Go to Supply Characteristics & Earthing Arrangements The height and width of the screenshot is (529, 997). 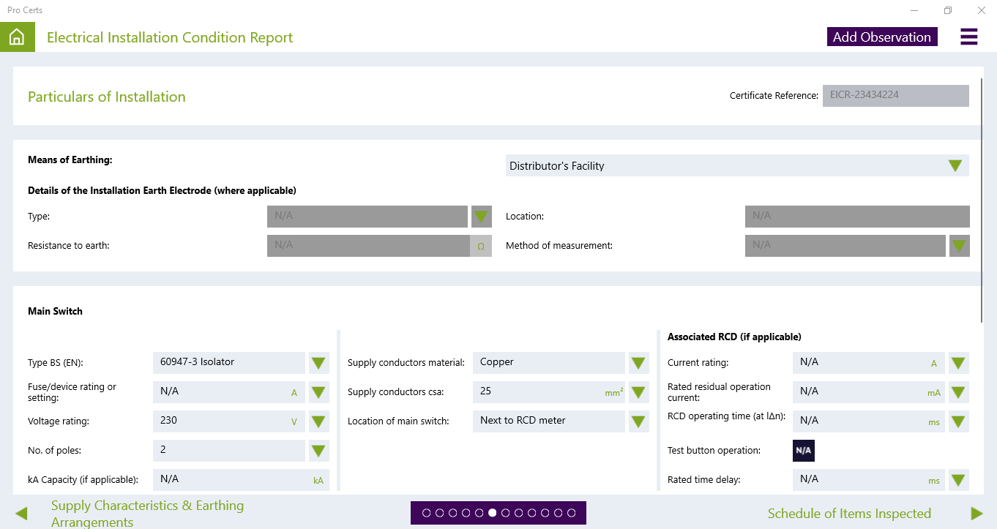[x=147, y=514]
